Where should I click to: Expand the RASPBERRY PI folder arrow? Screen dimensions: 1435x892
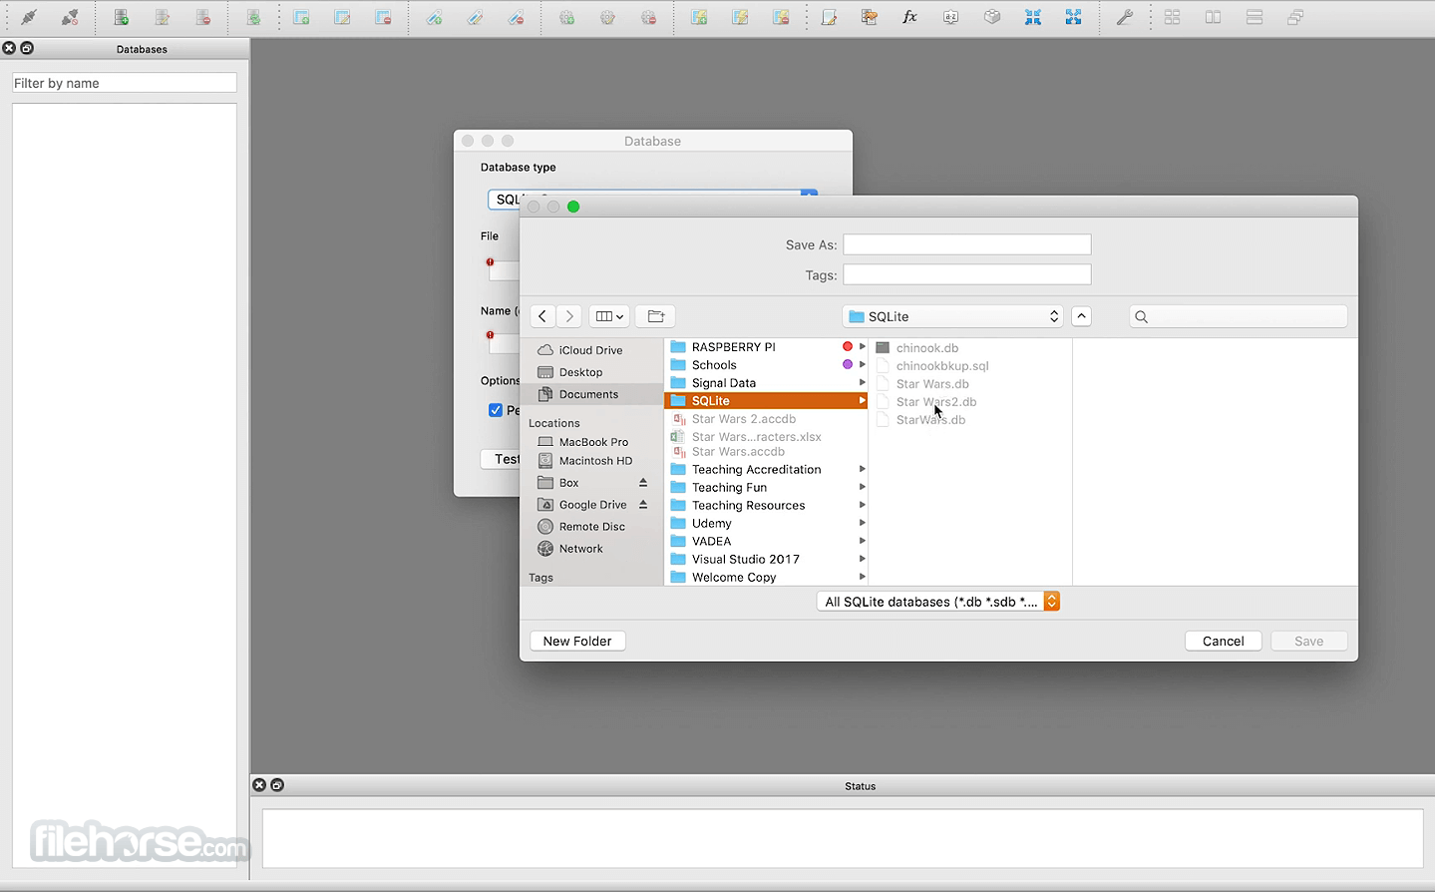coord(862,347)
